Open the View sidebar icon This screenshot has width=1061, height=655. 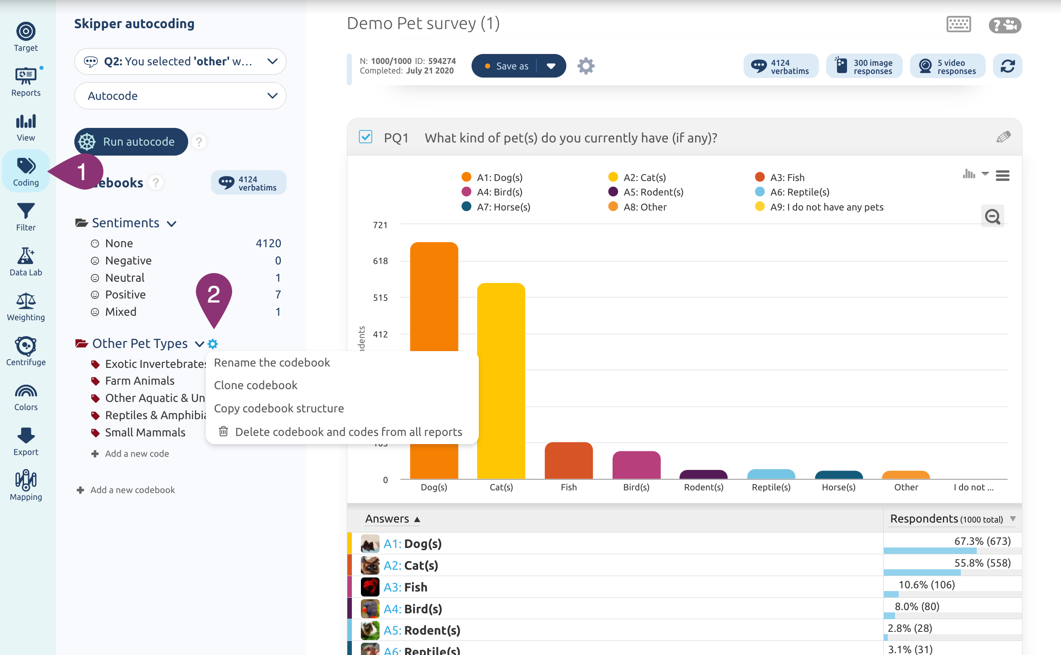[26, 127]
